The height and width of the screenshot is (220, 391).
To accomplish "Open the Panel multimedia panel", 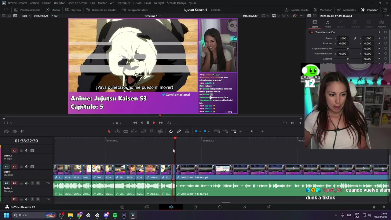I will tap(27, 10).
